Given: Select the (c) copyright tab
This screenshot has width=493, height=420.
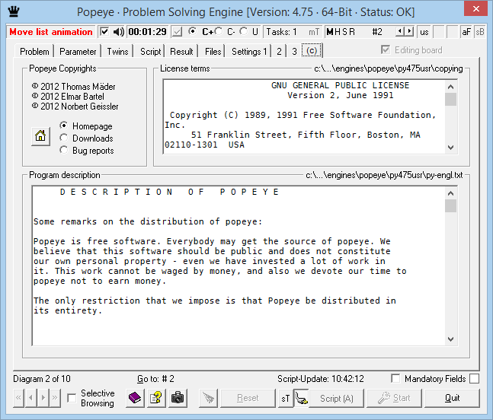Looking at the screenshot, I should pos(312,50).
